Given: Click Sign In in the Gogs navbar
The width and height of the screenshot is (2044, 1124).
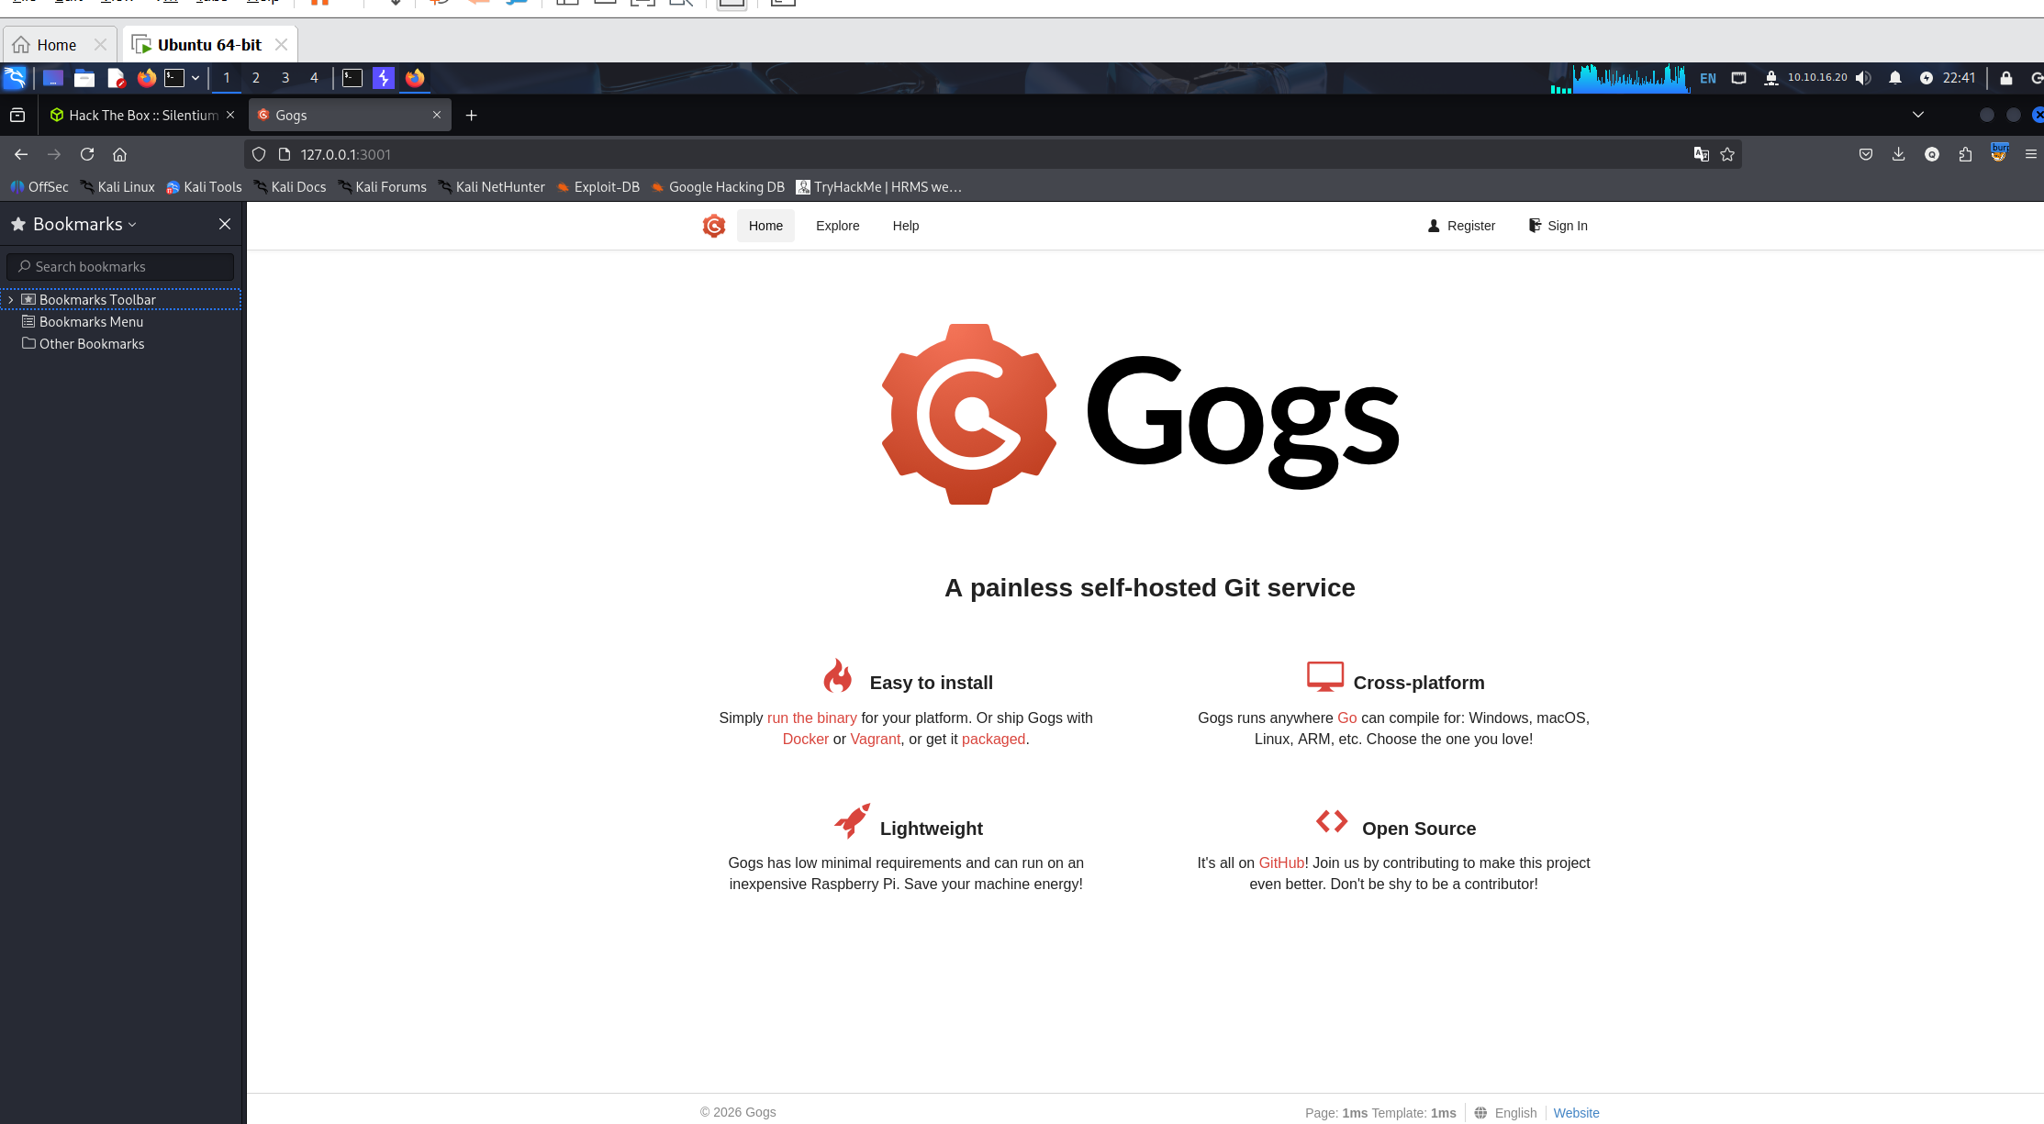Looking at the screenshot, I should pos(1558,226).
